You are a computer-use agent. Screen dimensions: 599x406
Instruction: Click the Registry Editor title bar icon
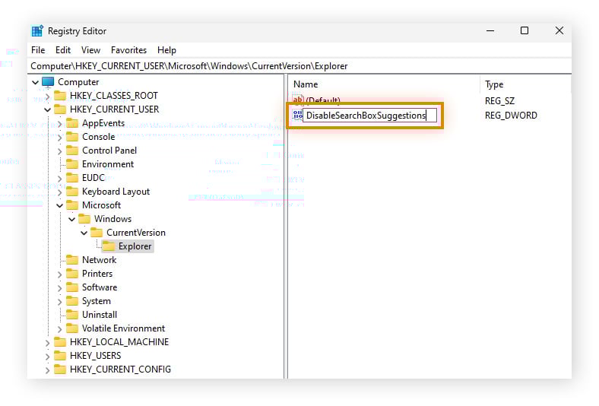[37, 31]
